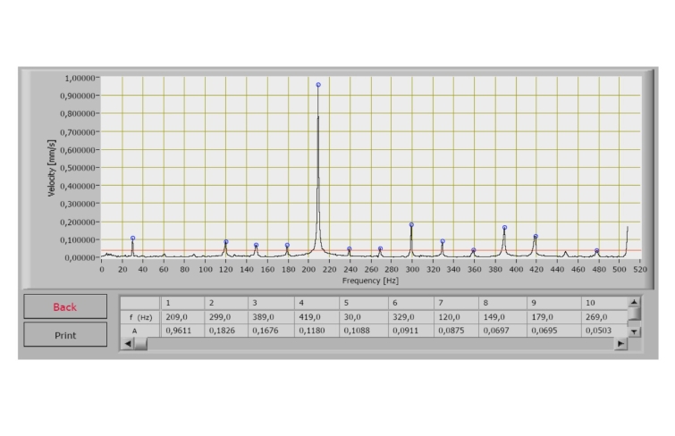The height and width of the screenshot is (436, 675).
Task: Click frequency cell 269,0
Action: (604, 317)
